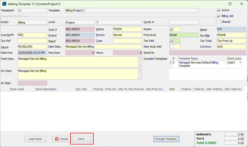This screenshot has width=248, height=147.
Task: Click the Template name field Billing:Project:1
Action: click(x=132, y=11)
